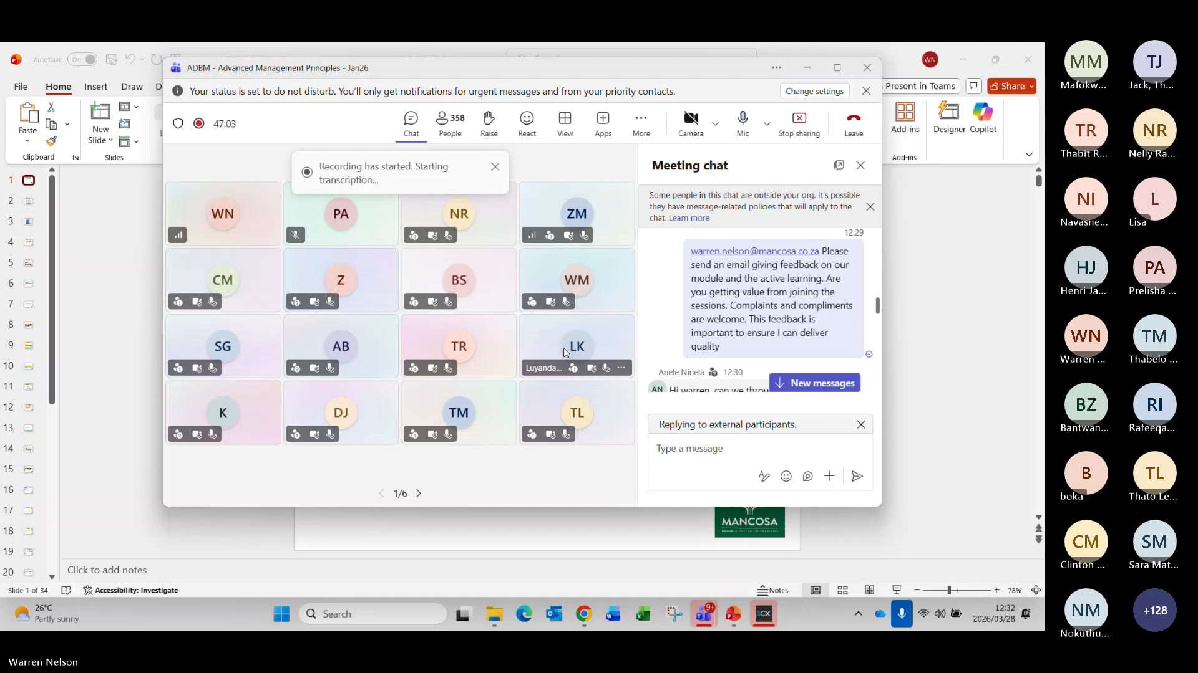
Task: Open the View layout options
Action: click(565, 124)
